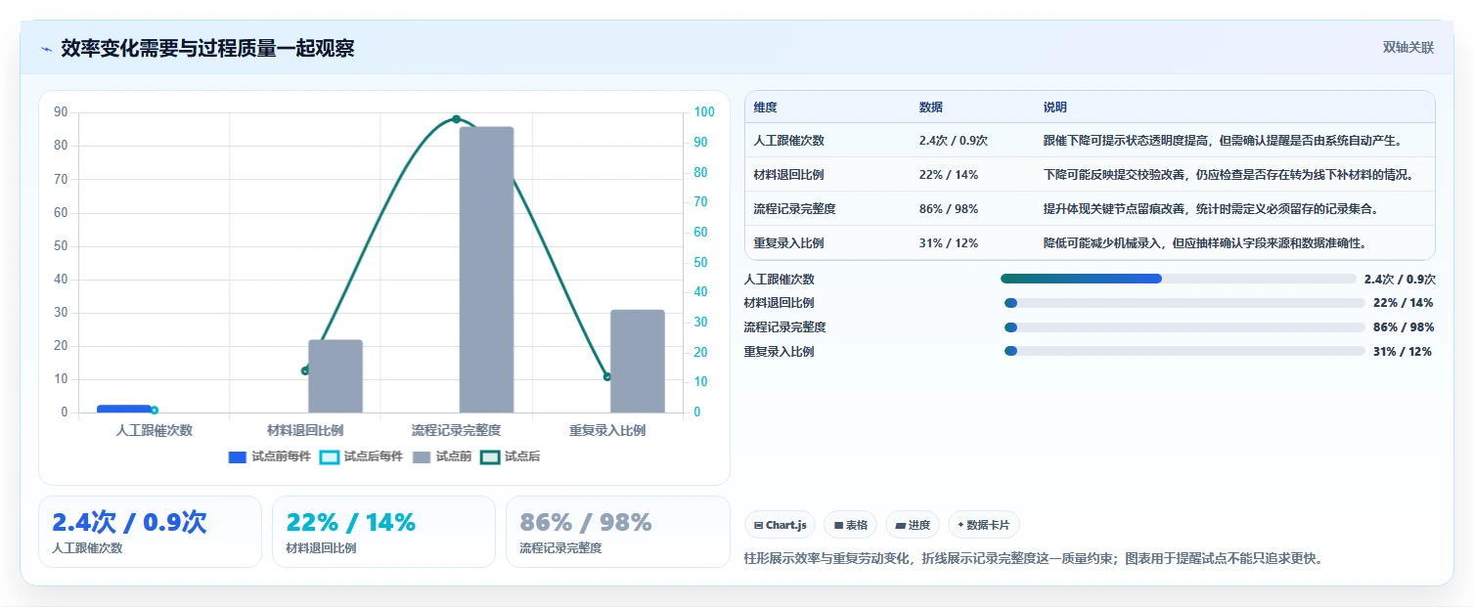Click the 86% / 98% data card
Image resolution: width=1474 pixels, height=607 pixels.
click(x=618, y=532)
